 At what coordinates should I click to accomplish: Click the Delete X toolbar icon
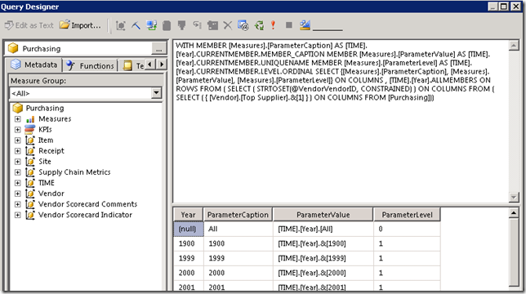228,25
